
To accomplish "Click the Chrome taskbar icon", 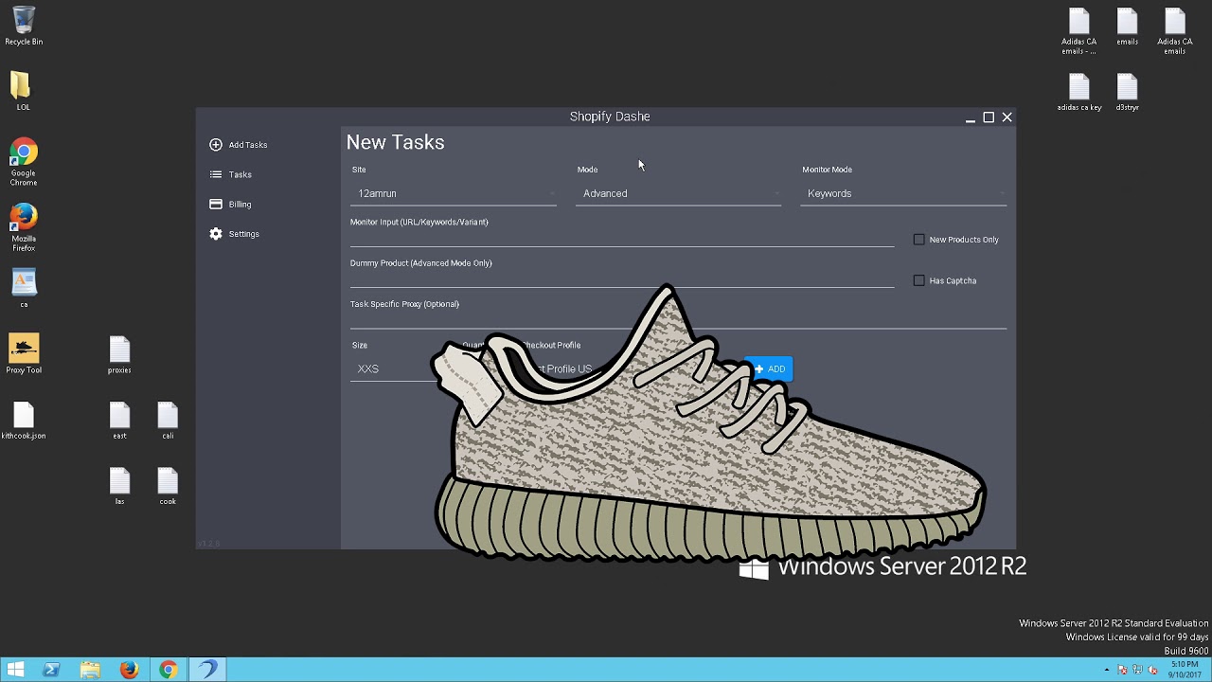I will (168, 670).
